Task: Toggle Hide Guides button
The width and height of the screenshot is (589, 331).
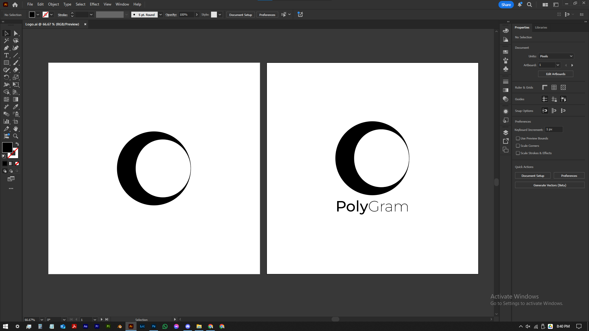Action: tap(545, 99)
